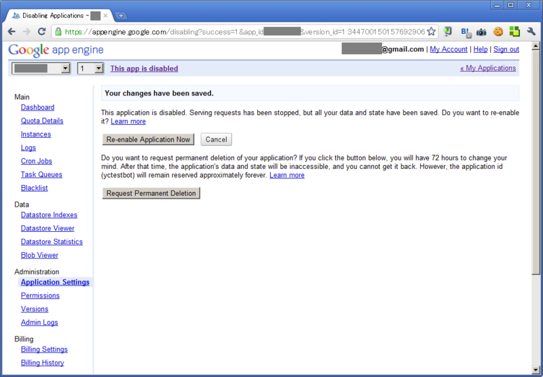543x377 pixels.
Task: Reload the page with the refresh icon
Action: (x=41, y=31)
